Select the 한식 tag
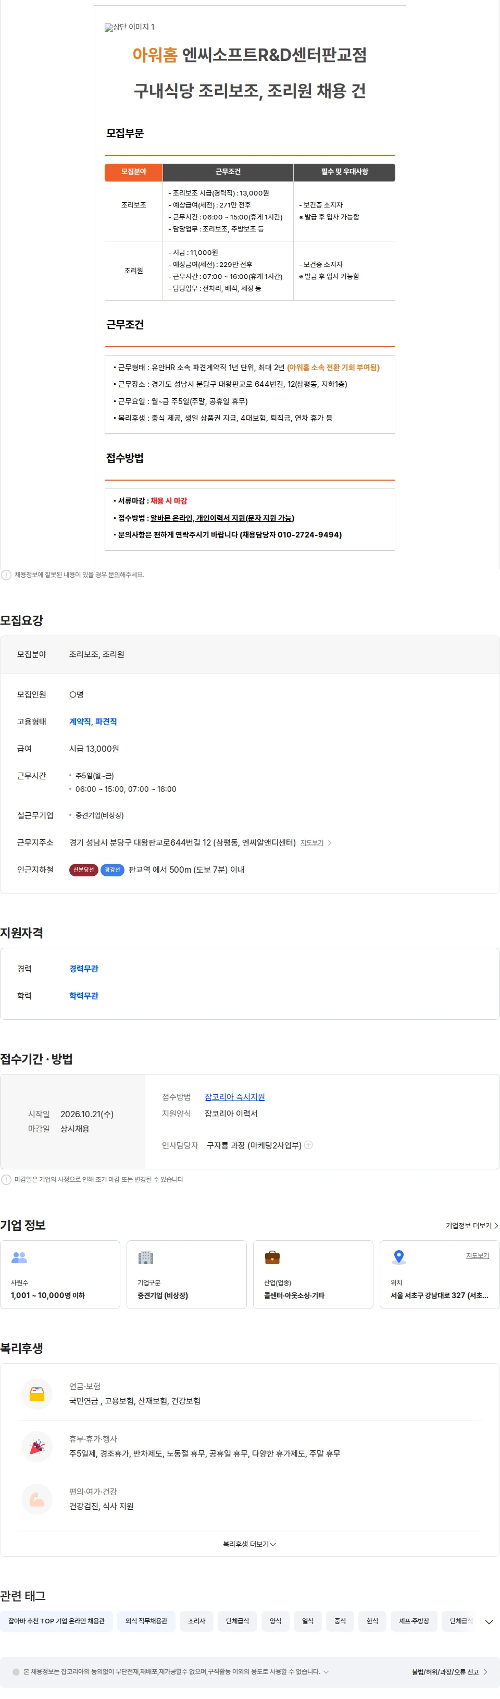This screenshot has width=500, height=1699. click(x=372, y=1620)
